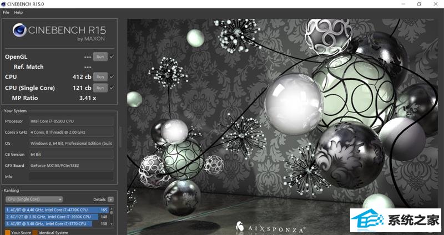
Task: Click the Cores x GHz field
Action: click(x=72, y=132)
